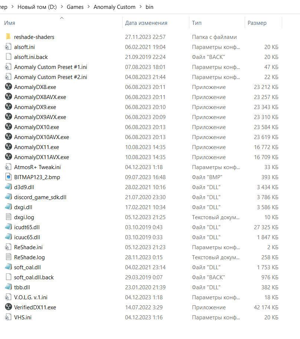Click the 42 174 КБ size of VerifiedDX11.exe
Image resolution: width=300 pixels, height=339 pixels.
pyautogui.click(x=266, y=307)
